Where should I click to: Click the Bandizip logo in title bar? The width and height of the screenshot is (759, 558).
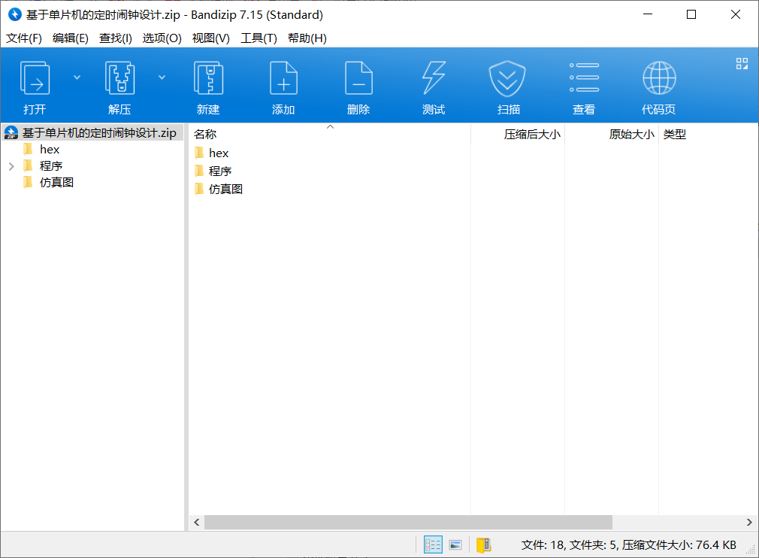pyautogui.click(x=15, y=14)
